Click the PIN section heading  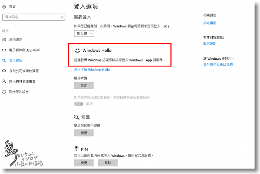coord(84,150)
